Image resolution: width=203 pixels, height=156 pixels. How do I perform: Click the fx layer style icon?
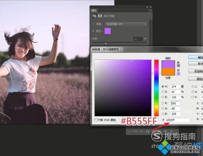(142, 131)
